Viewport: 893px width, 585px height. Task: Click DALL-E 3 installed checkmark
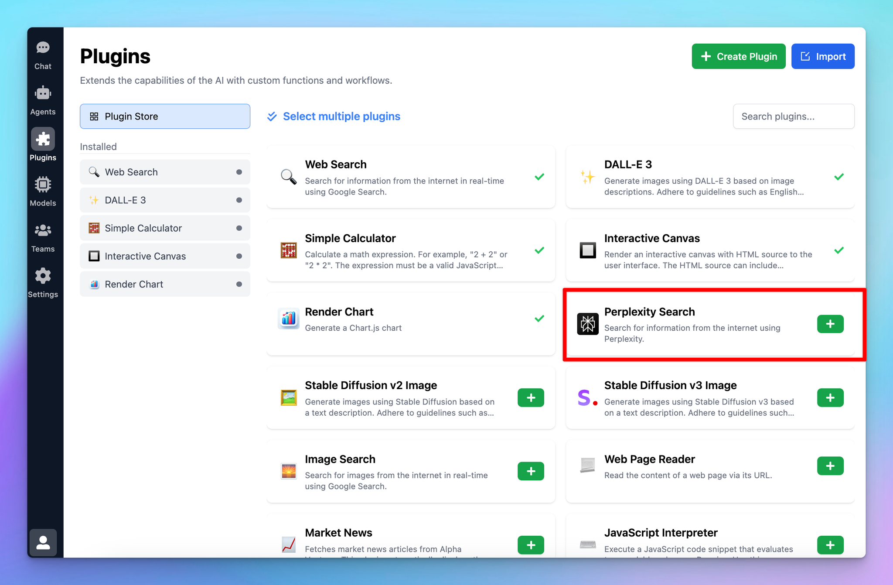coord(839,177)
